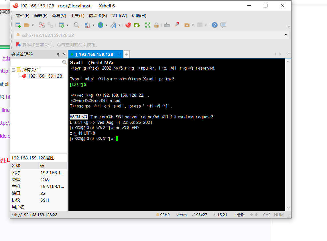Click the Find magnifier toolbar icon
The image size is (327, 241).
point(76,25)
